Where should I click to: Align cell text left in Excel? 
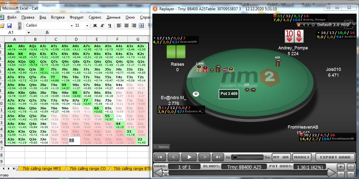pos(118,25)
